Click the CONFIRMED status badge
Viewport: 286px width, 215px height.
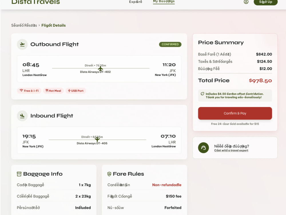pyautogui.click(x=170, y=44)
